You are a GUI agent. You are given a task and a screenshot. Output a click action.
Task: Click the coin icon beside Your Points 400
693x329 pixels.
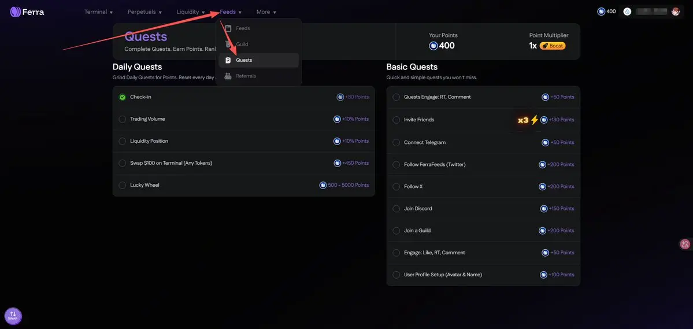(433, 46)
